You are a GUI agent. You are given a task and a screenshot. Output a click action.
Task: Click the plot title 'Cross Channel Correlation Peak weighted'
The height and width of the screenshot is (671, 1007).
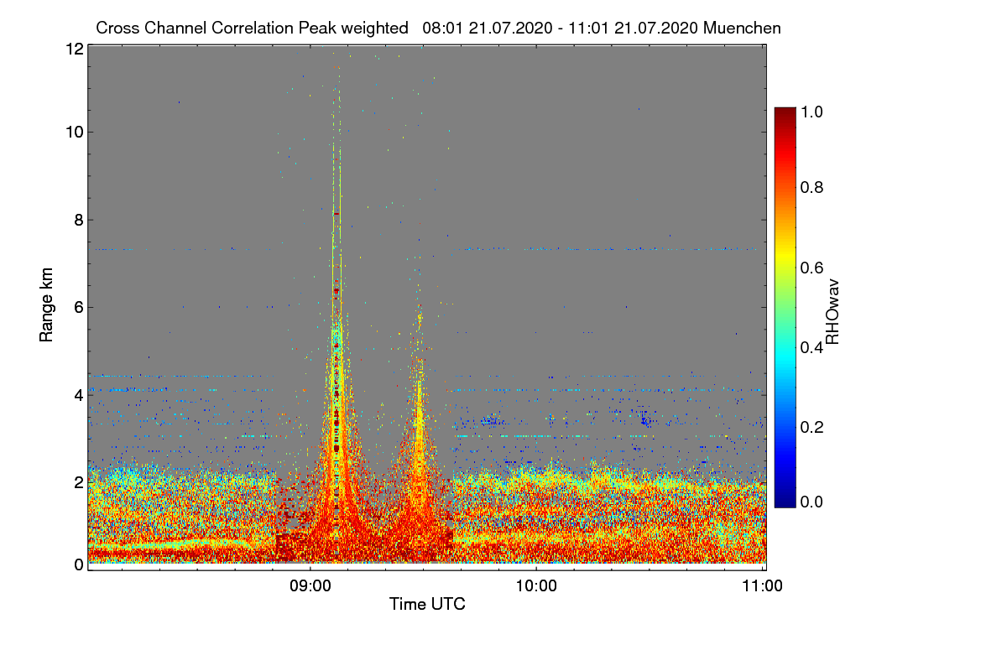tap(253, 28)
